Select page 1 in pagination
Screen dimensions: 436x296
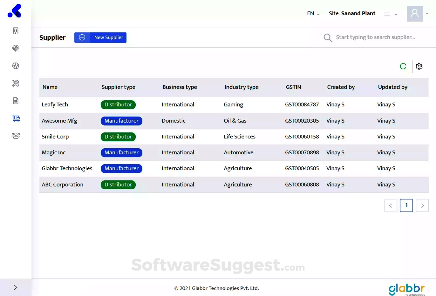(406, 205)
